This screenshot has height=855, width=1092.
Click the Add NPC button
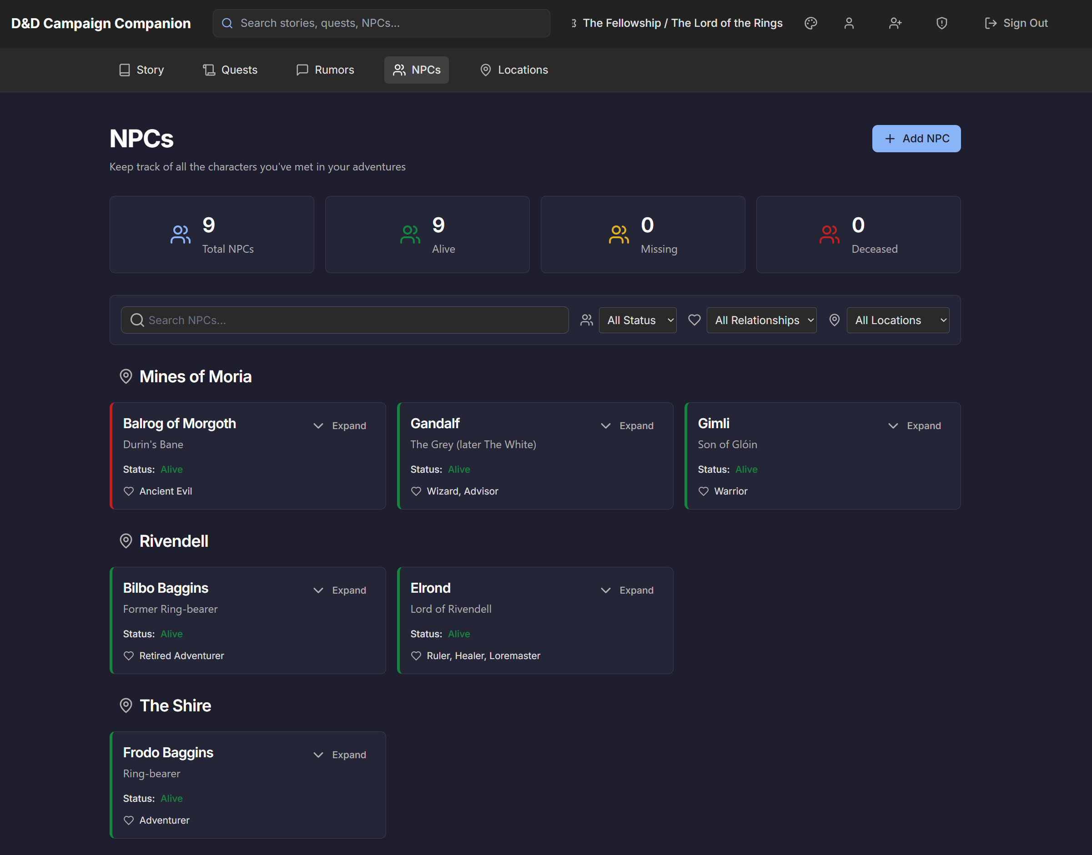pyautogui.click(x=916, y=139)
